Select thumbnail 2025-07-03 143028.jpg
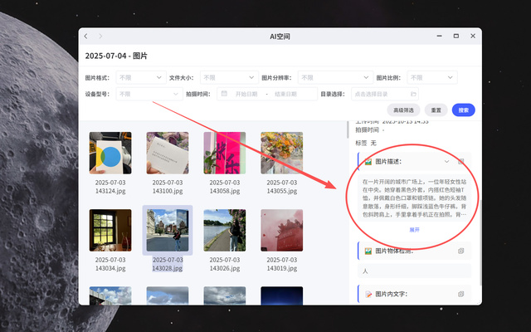The width and height of the screenshot is (531, 332). pos(168,231)
